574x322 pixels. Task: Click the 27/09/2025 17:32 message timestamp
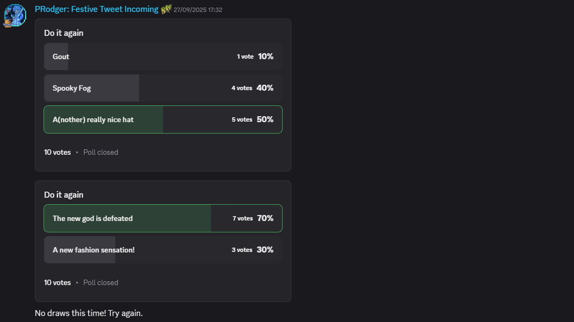tap(198, 10)
